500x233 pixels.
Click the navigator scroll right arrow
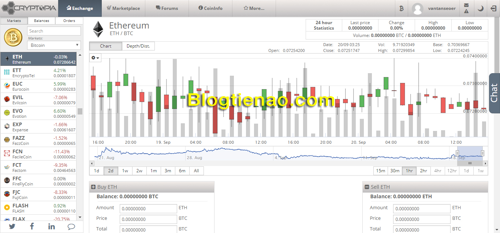485,164
